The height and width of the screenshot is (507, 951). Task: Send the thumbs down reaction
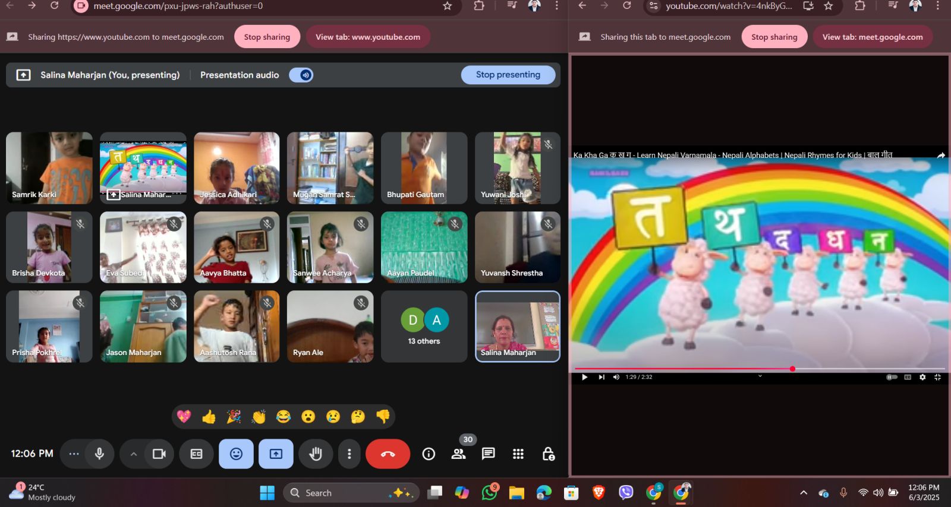click(383, 417)
